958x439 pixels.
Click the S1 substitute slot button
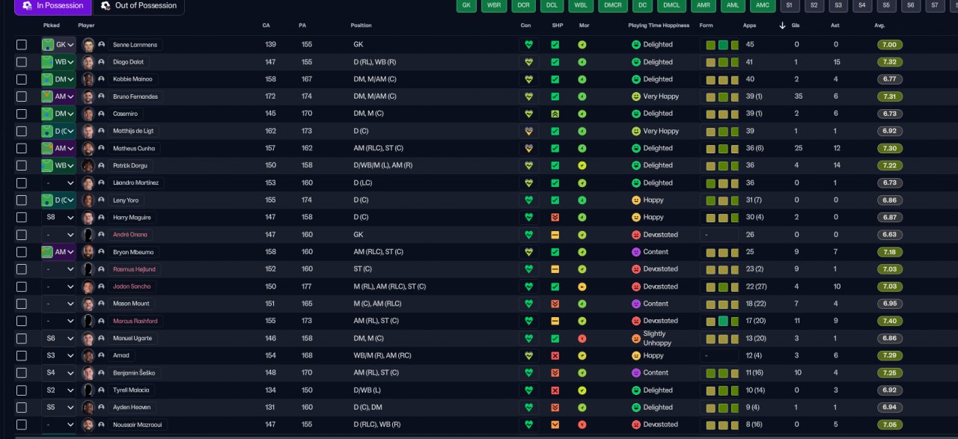coord(789,5)
